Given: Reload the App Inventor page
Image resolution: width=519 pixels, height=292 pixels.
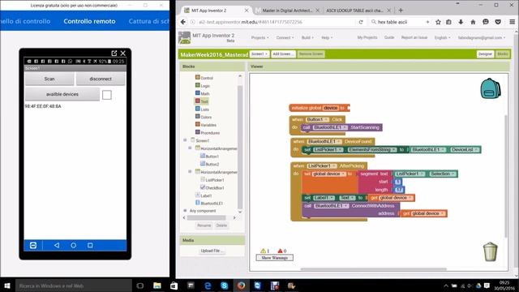Looking at the screenshot, I should 361,22.
